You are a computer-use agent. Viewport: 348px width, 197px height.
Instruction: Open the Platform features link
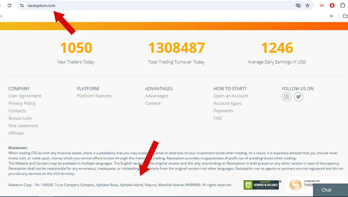(94, 96)
